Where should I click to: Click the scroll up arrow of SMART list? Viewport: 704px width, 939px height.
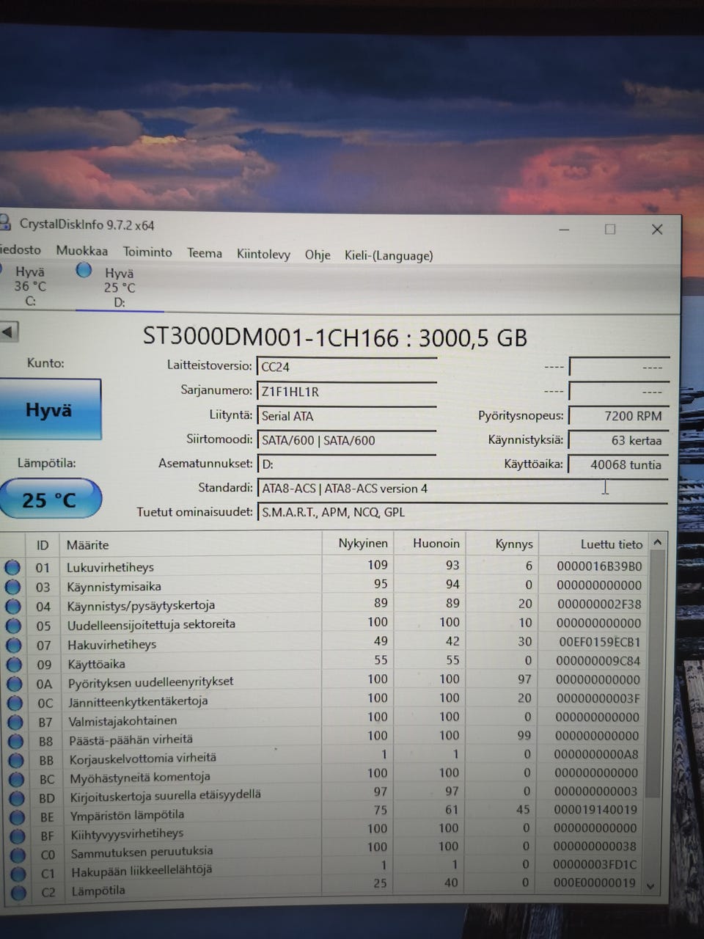(x=658, y=542)
